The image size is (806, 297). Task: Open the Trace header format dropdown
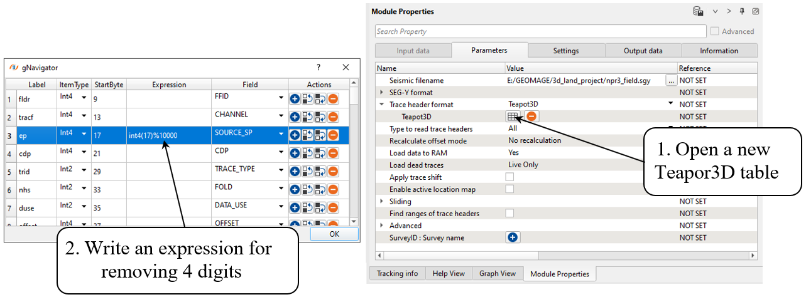click(671, 105)
